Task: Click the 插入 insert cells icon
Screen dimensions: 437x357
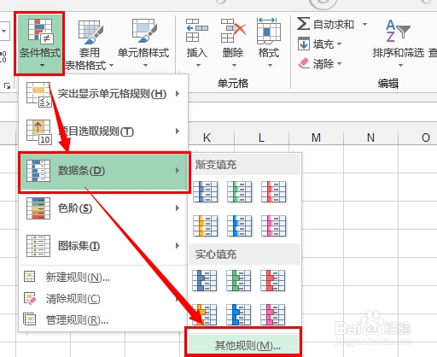Action: pyautogui.click(x=196, y=31)
